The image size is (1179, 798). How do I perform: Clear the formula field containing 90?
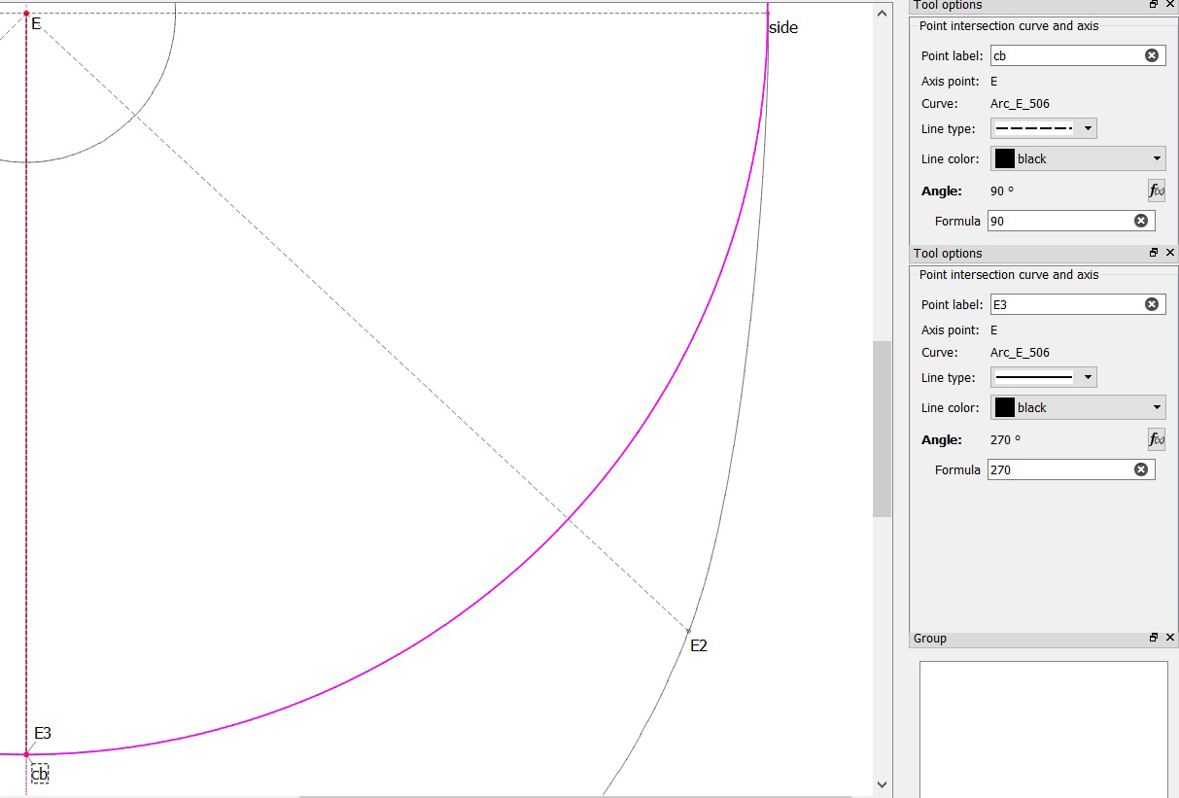pyautogui.click(x=1141, y=221)
